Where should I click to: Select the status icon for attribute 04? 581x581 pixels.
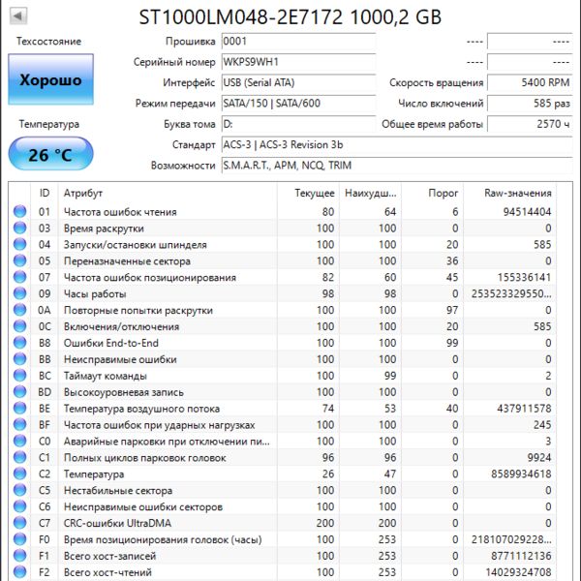tap(19, 244)
